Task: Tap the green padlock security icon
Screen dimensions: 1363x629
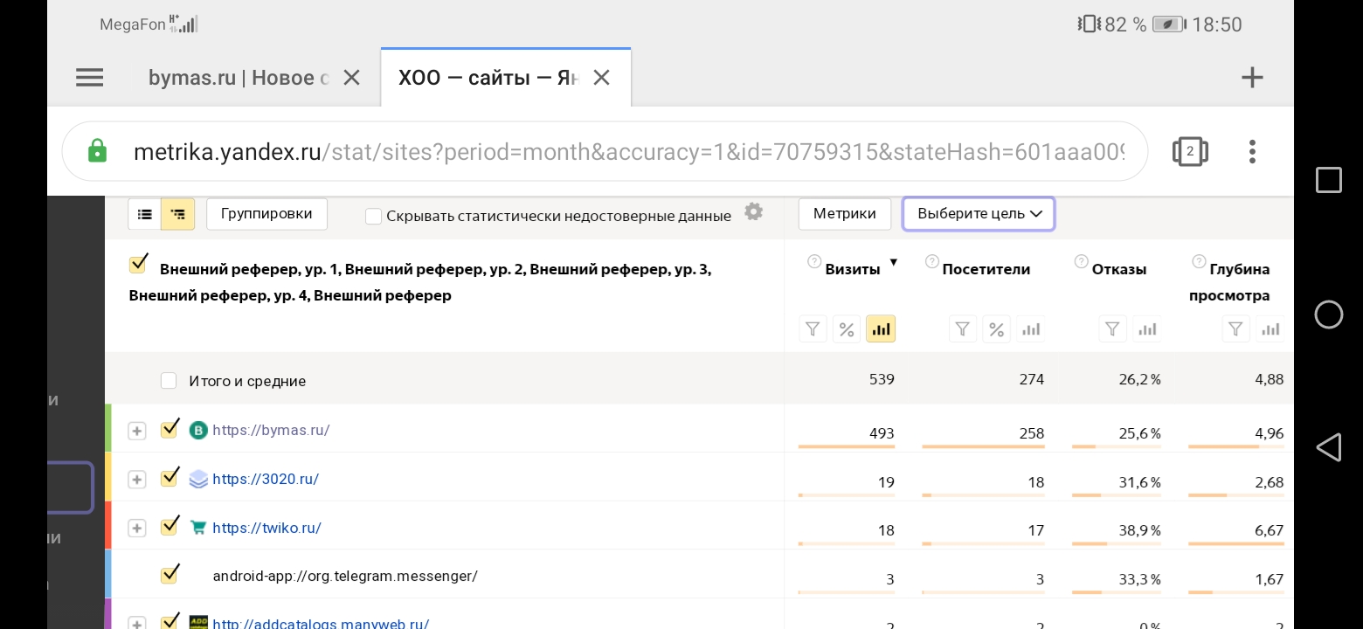Action: point(97,151)
